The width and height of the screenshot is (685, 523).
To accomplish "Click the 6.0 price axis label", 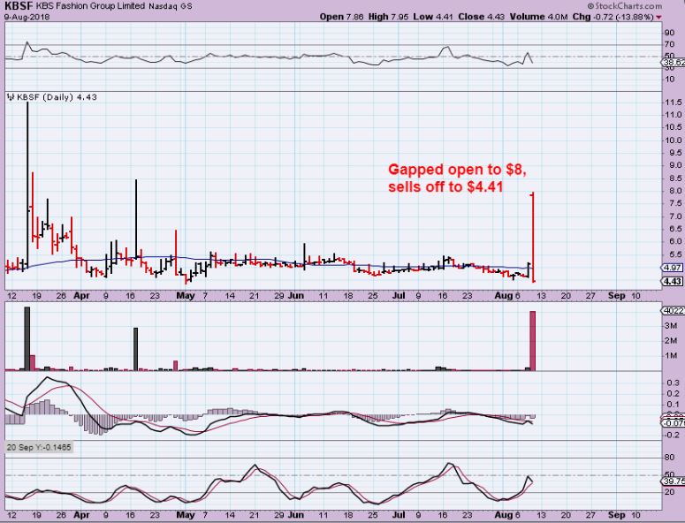I will coord(674,241).
